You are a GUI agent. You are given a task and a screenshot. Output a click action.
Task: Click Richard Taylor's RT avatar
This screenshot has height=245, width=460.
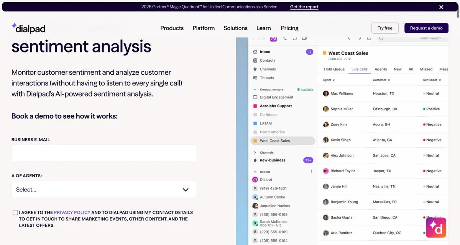pyautogui.click(x=326, y=171)
